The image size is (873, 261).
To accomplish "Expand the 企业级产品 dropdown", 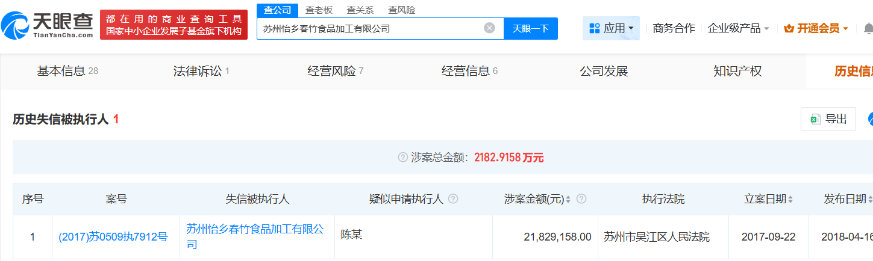I will [738, 28].
